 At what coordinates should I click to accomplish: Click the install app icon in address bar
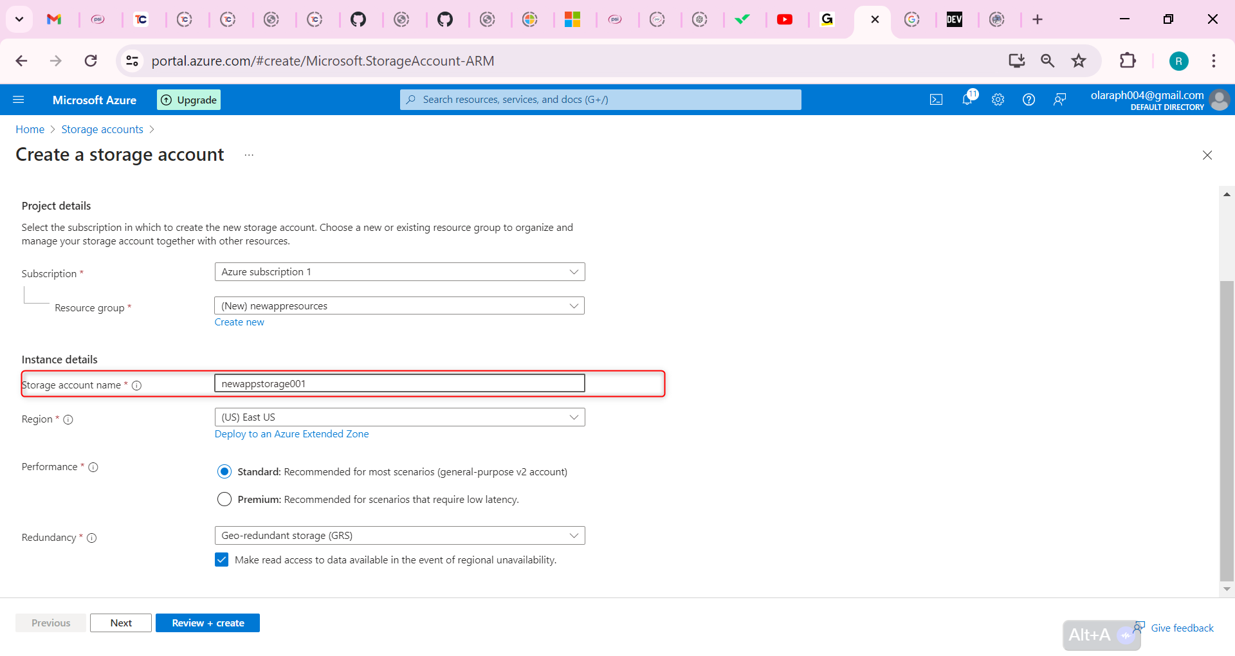point(1016,61)
